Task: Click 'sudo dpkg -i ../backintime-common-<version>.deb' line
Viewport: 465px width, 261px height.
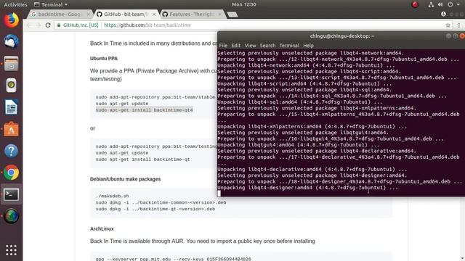Action: pos(161,202)
